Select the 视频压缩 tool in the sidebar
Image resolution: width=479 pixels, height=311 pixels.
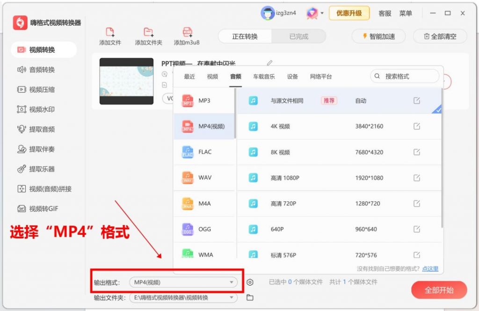[37, 89]
